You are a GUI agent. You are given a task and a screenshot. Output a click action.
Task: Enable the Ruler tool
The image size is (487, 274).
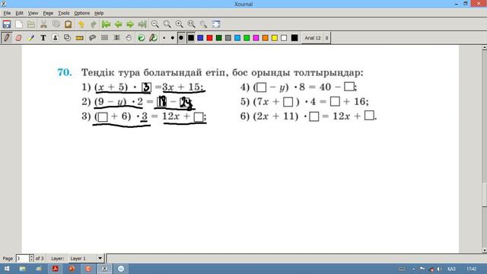coord(79,38)
